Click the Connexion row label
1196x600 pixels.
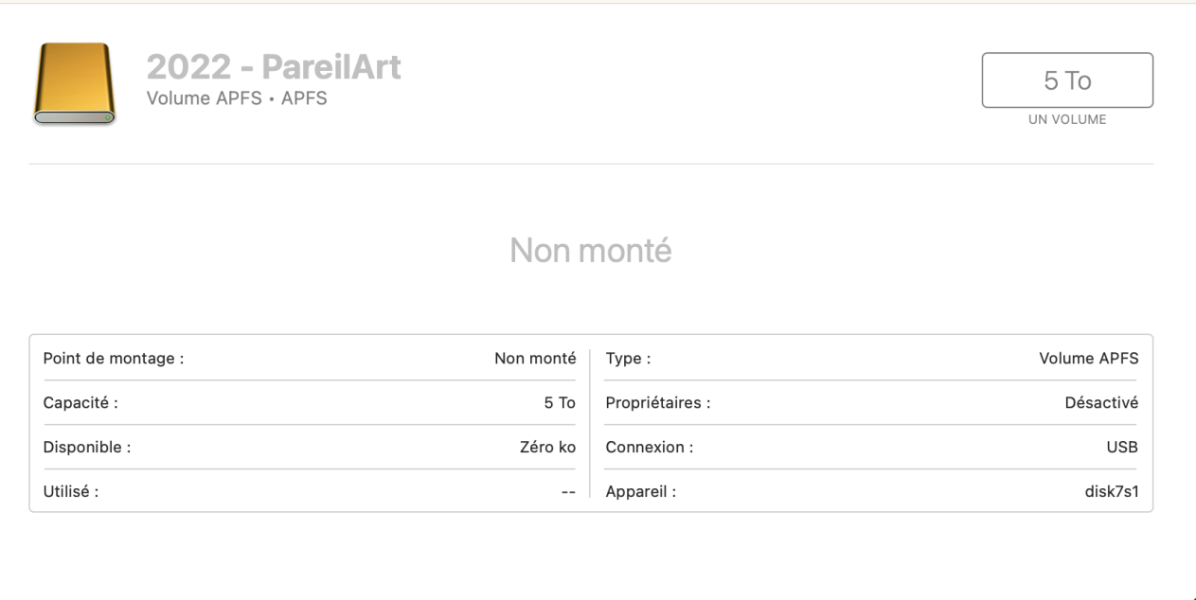pos(650,448)
